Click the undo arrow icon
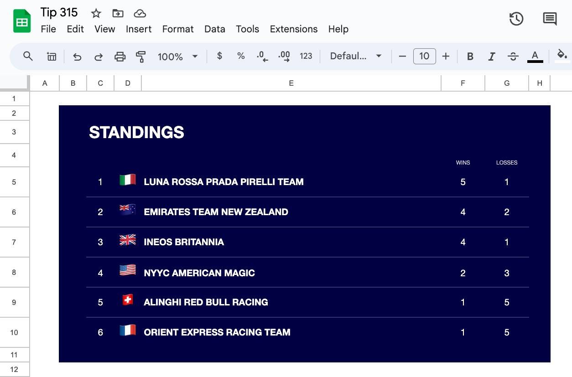 pos(77,57)
